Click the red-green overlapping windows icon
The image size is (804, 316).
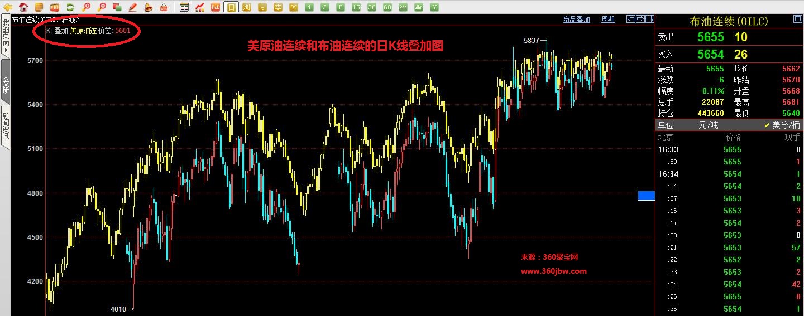coord(117,7)
